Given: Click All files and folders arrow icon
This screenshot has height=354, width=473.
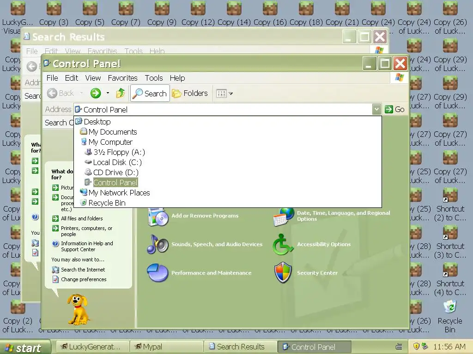Looking at the screenshot, I should (x=55, y=218).
